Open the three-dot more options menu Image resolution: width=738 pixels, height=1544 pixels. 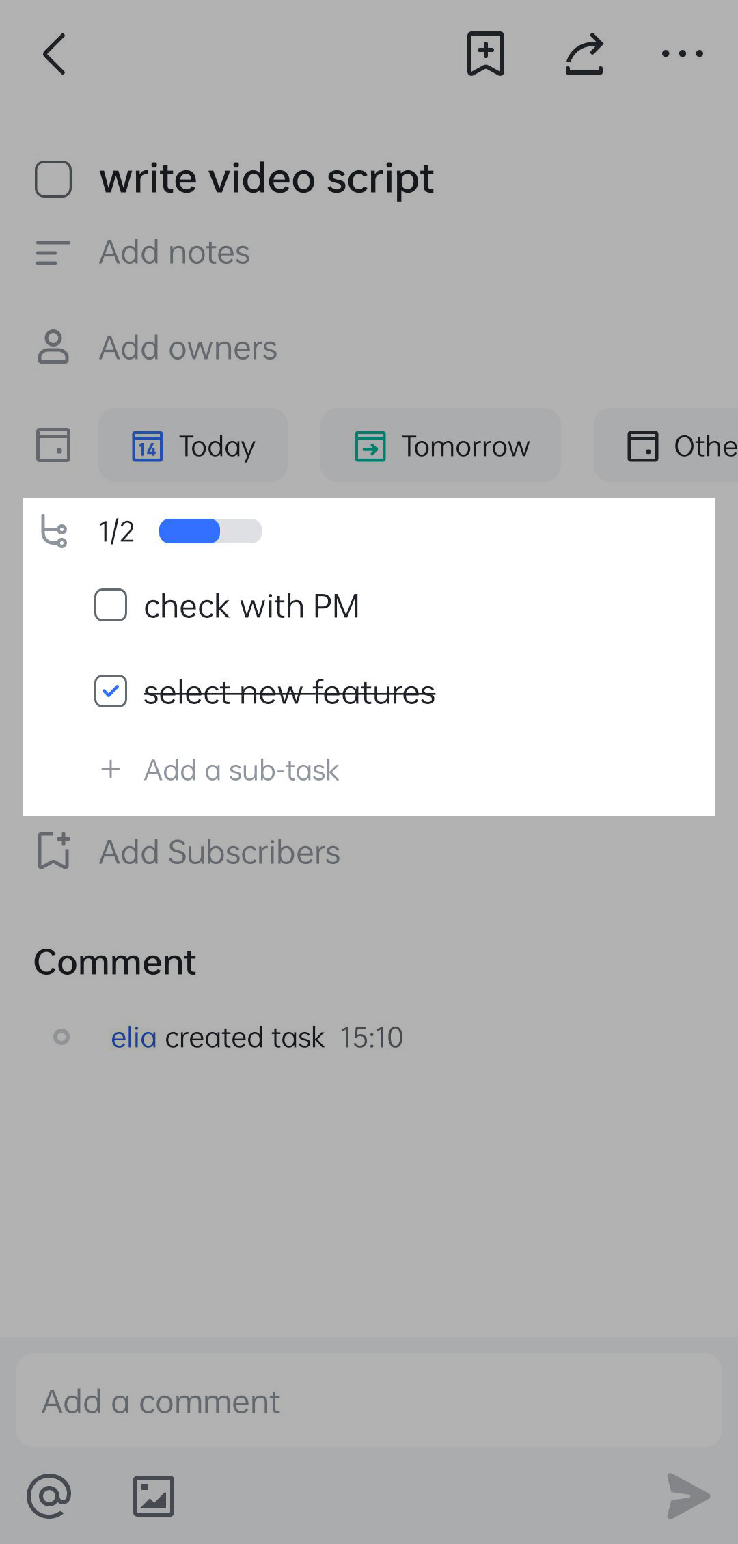682,53
